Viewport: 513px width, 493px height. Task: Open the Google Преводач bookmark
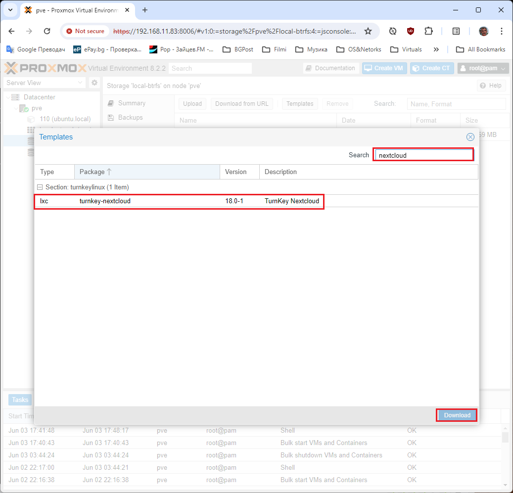[36, 49]
